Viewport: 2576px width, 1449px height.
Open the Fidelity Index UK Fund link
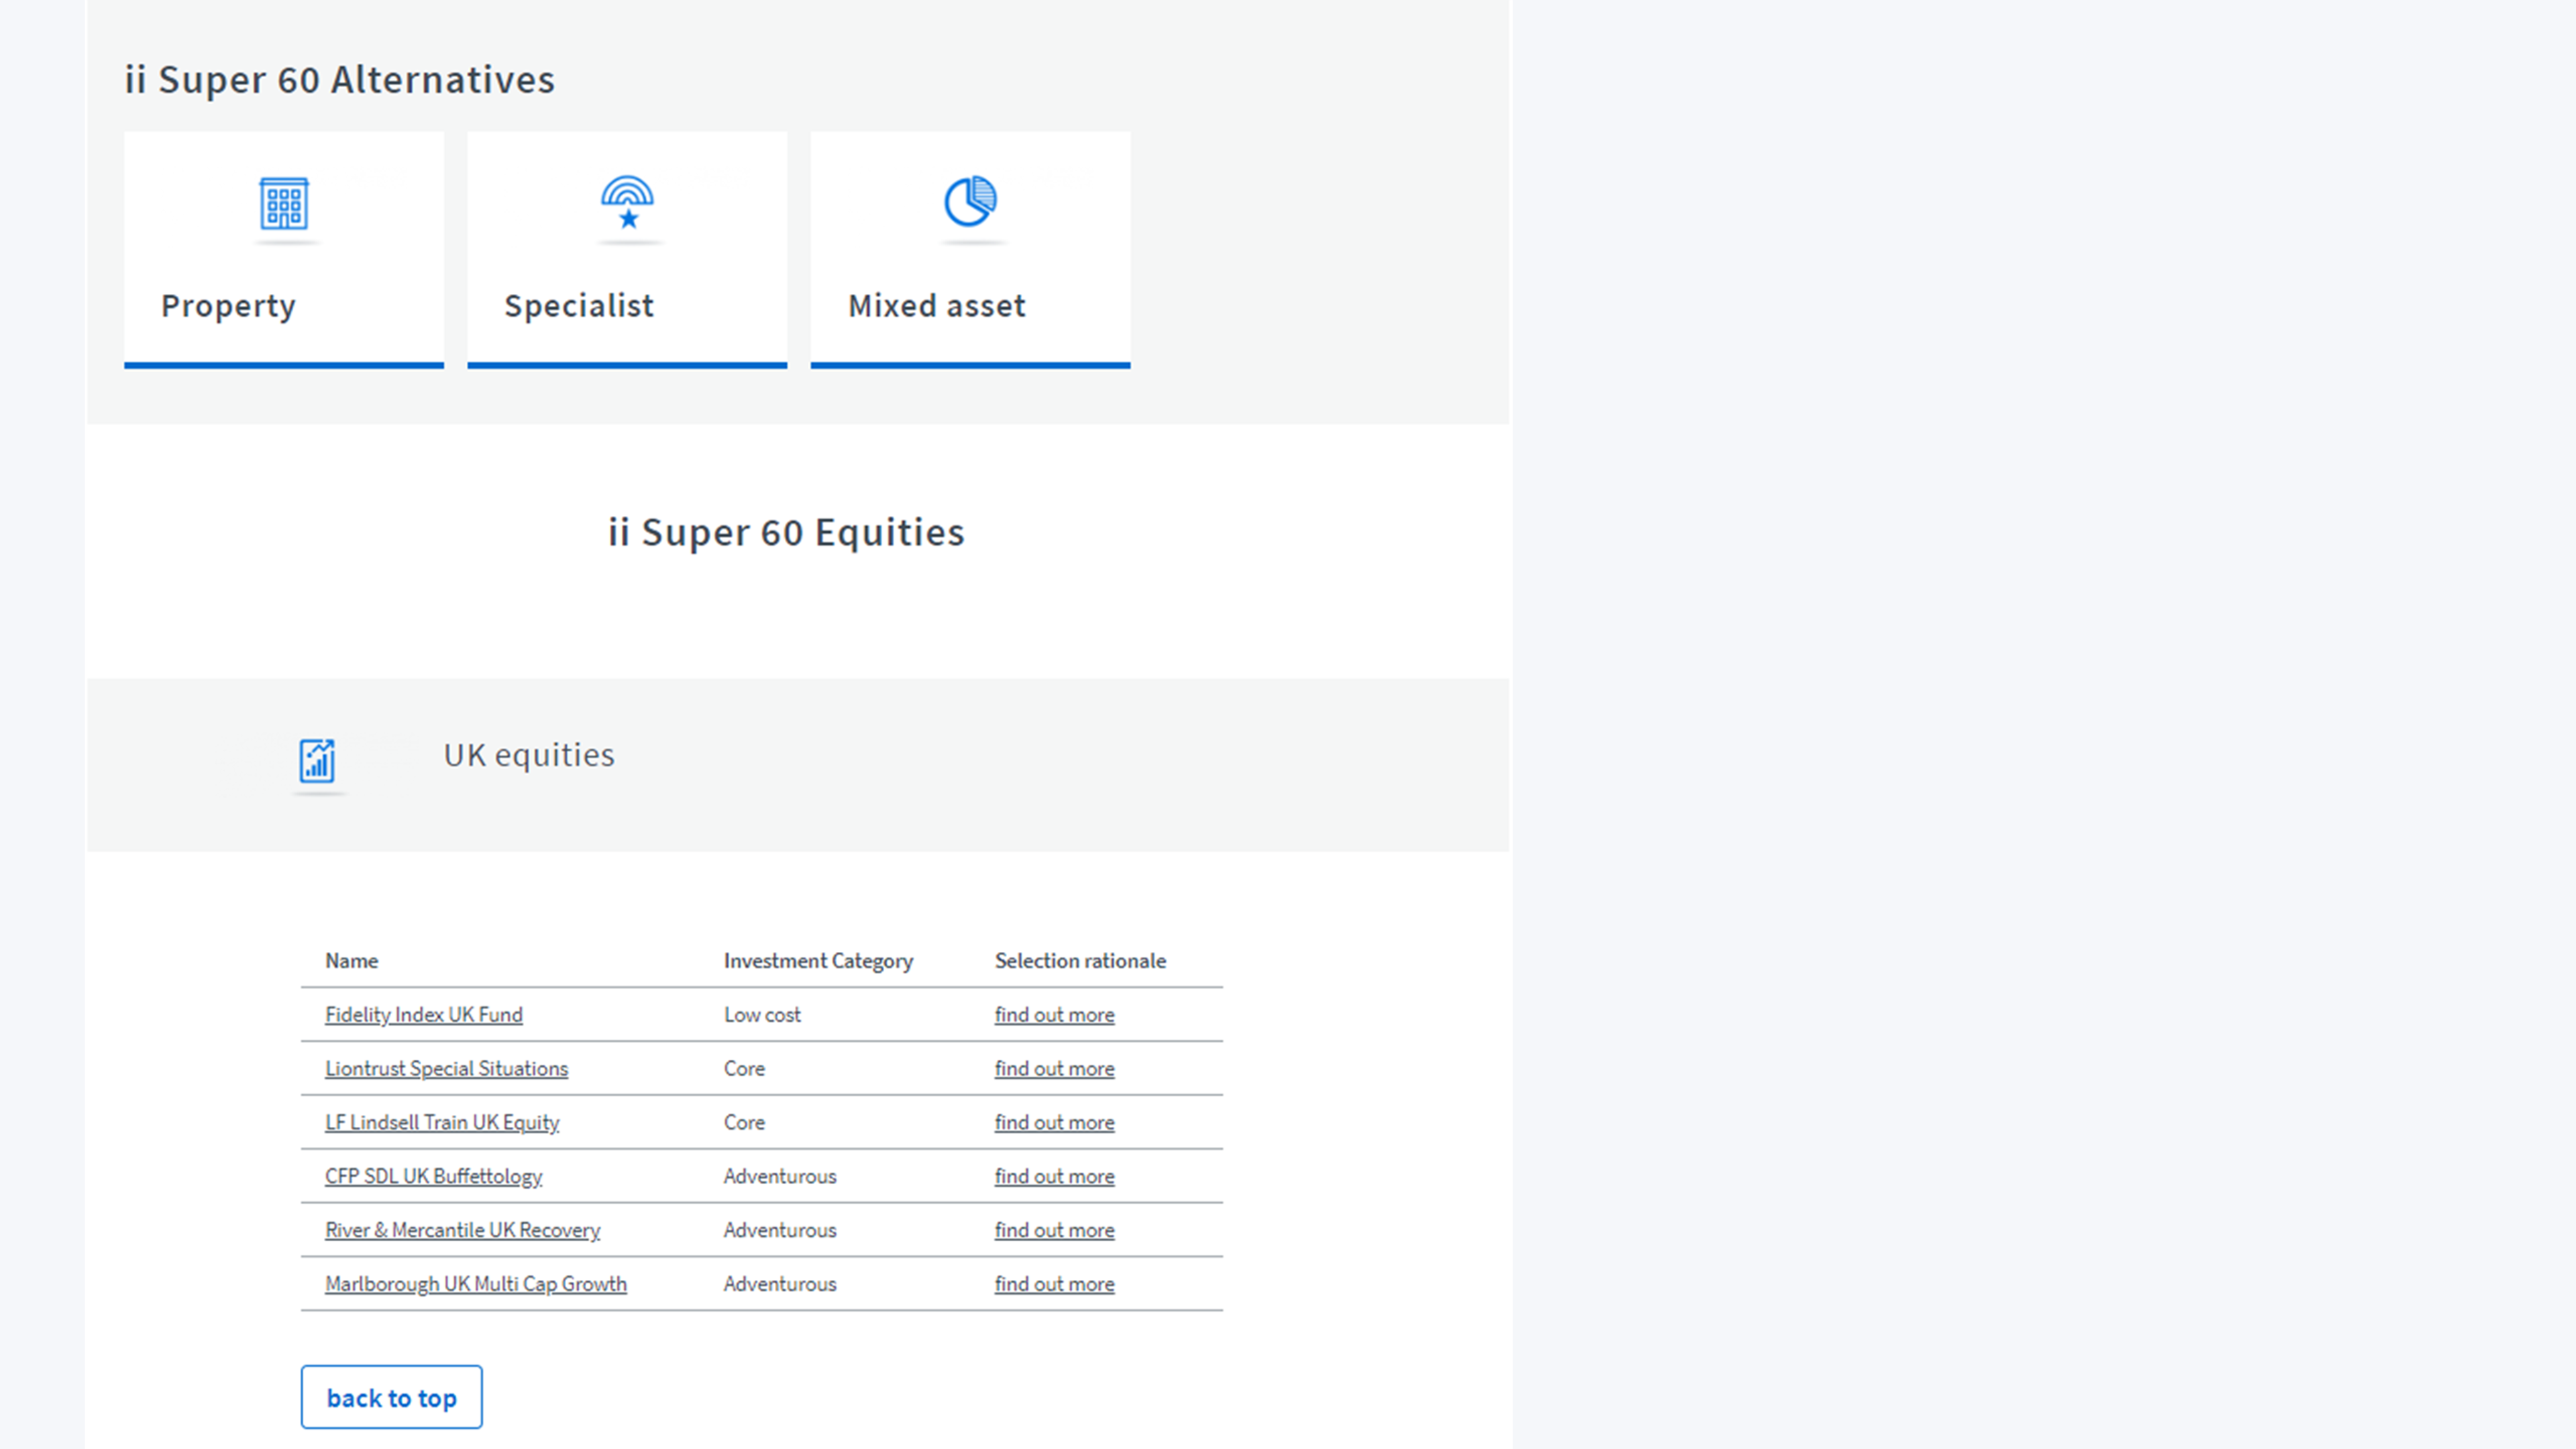[x=424, y=1014]
